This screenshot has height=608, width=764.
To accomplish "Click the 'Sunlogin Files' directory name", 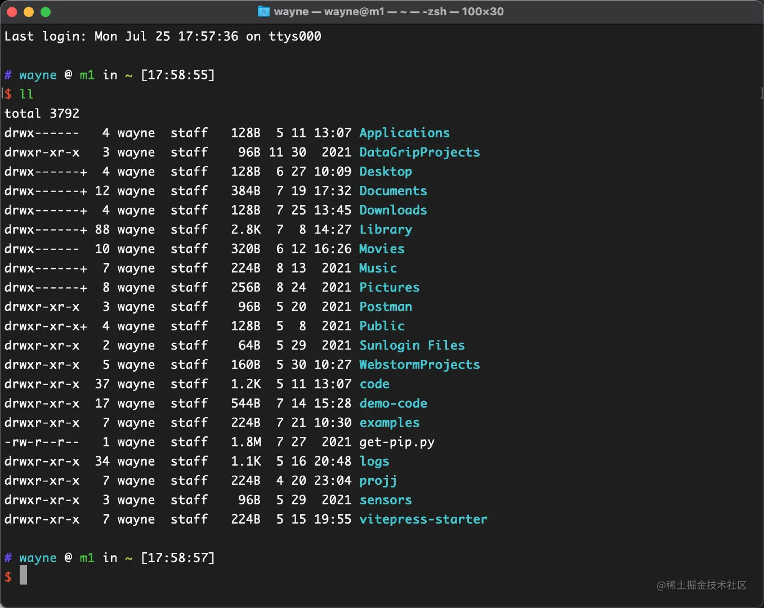I will click(412, 346).
